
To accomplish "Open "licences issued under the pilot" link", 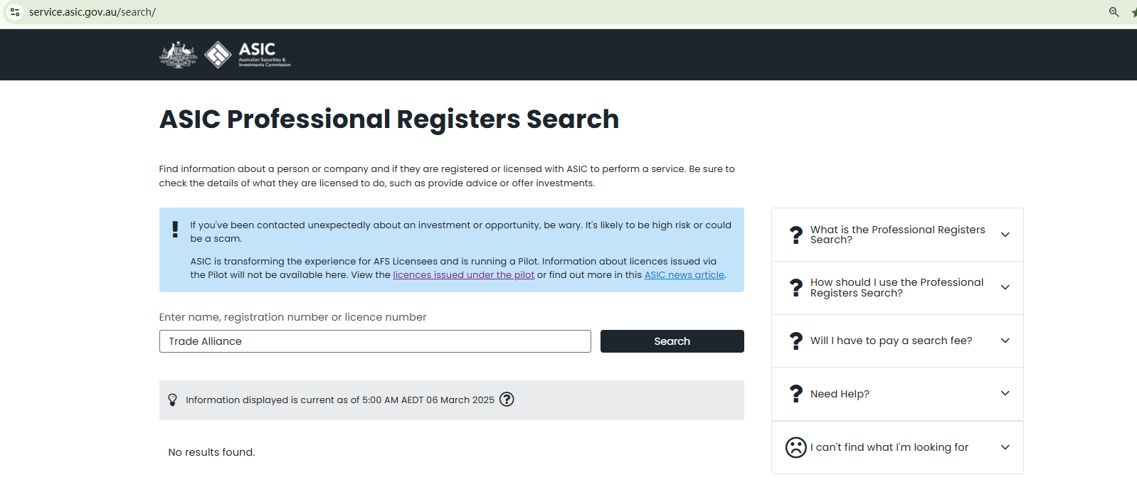I will tap(463, 275).
